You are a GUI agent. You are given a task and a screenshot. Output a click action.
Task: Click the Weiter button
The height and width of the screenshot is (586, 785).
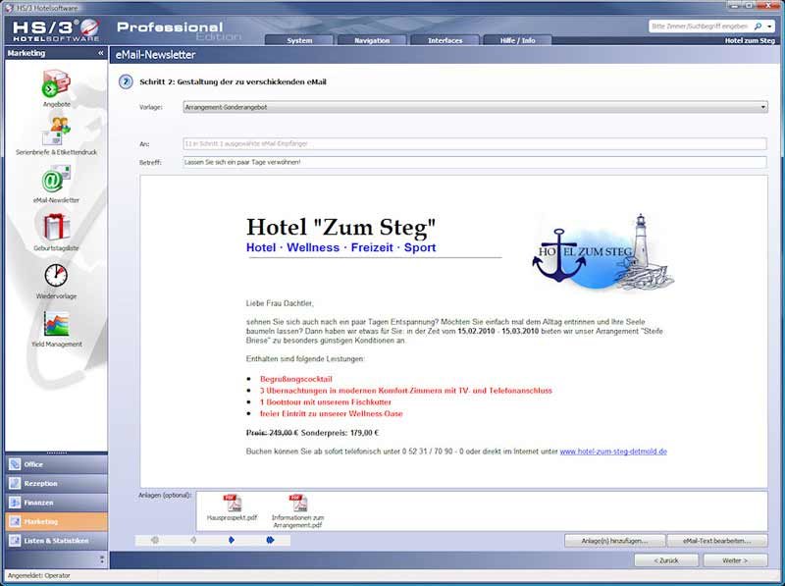point(735,560)
